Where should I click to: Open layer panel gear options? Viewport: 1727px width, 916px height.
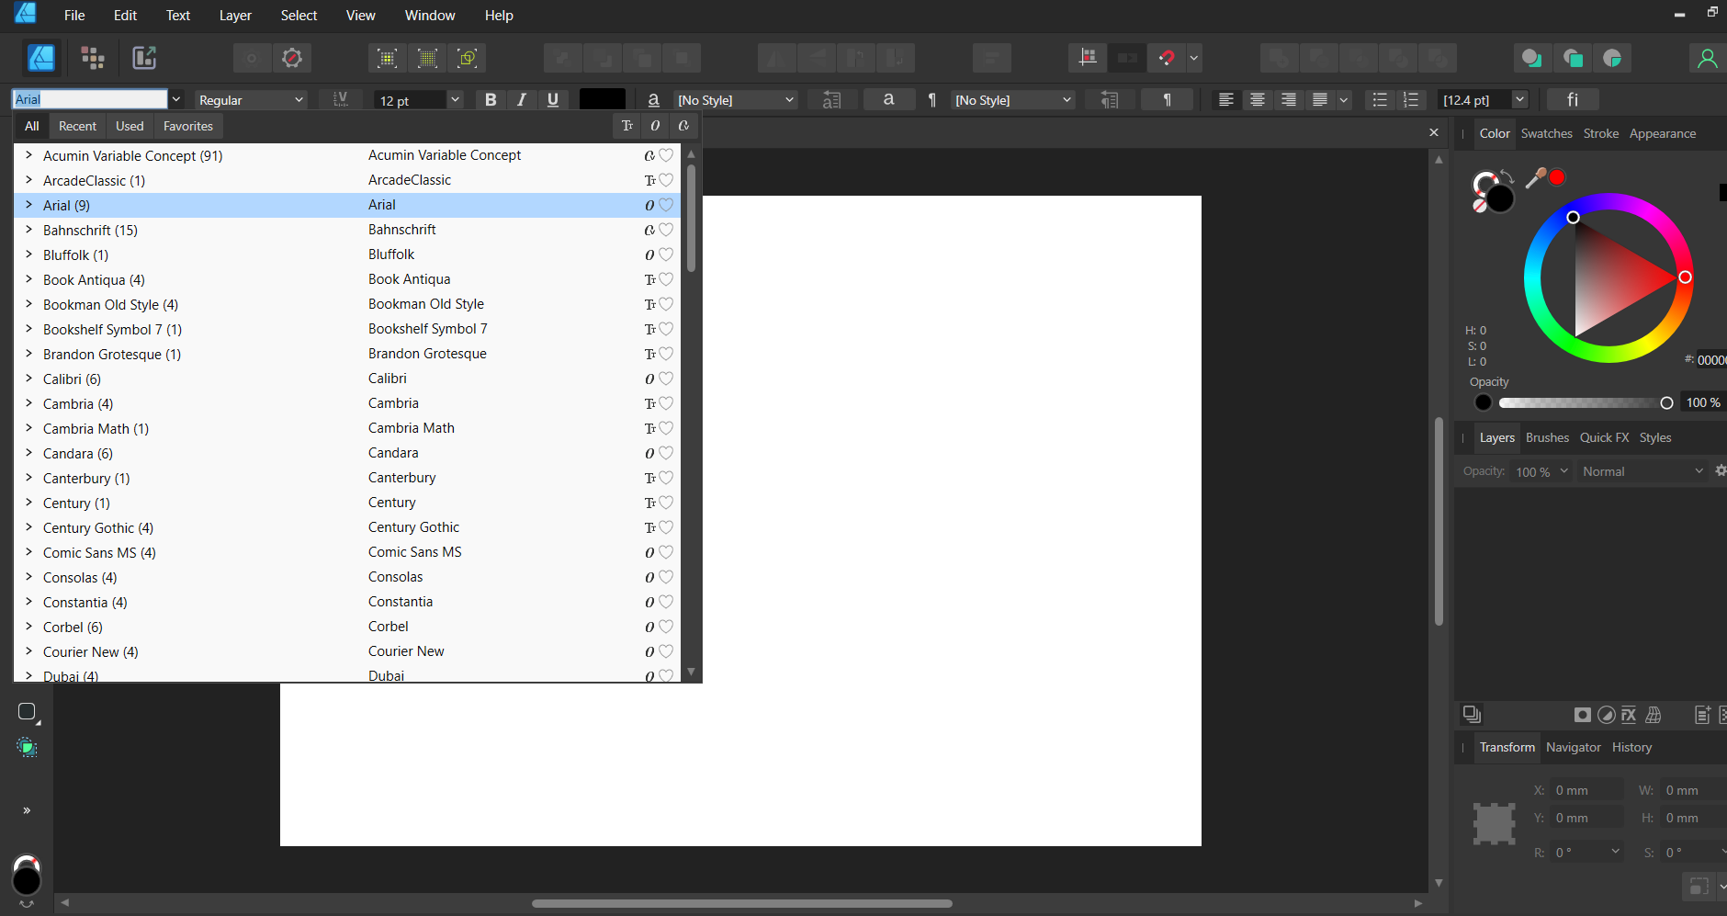coord(1721,470)
